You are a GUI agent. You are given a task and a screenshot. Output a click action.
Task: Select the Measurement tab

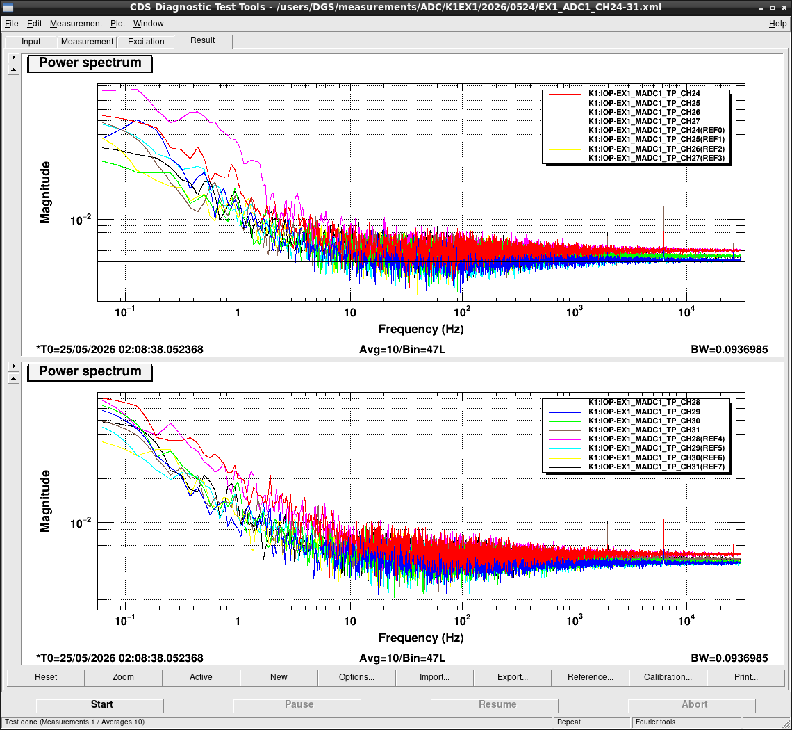(x=87, y=42)
